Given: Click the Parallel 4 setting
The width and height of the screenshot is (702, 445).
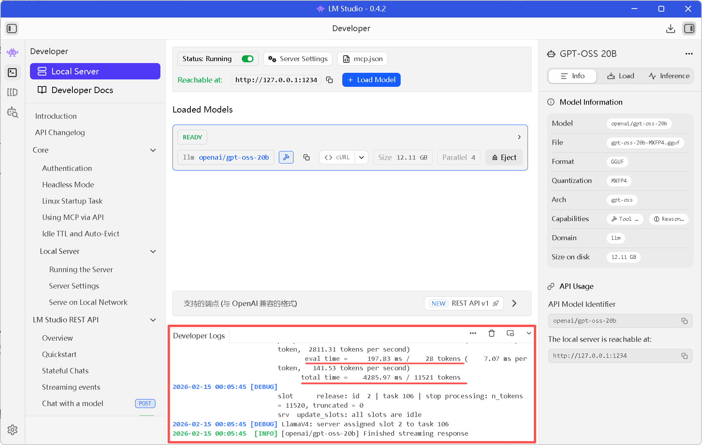Looking at the screenshot, I should 459,157.
